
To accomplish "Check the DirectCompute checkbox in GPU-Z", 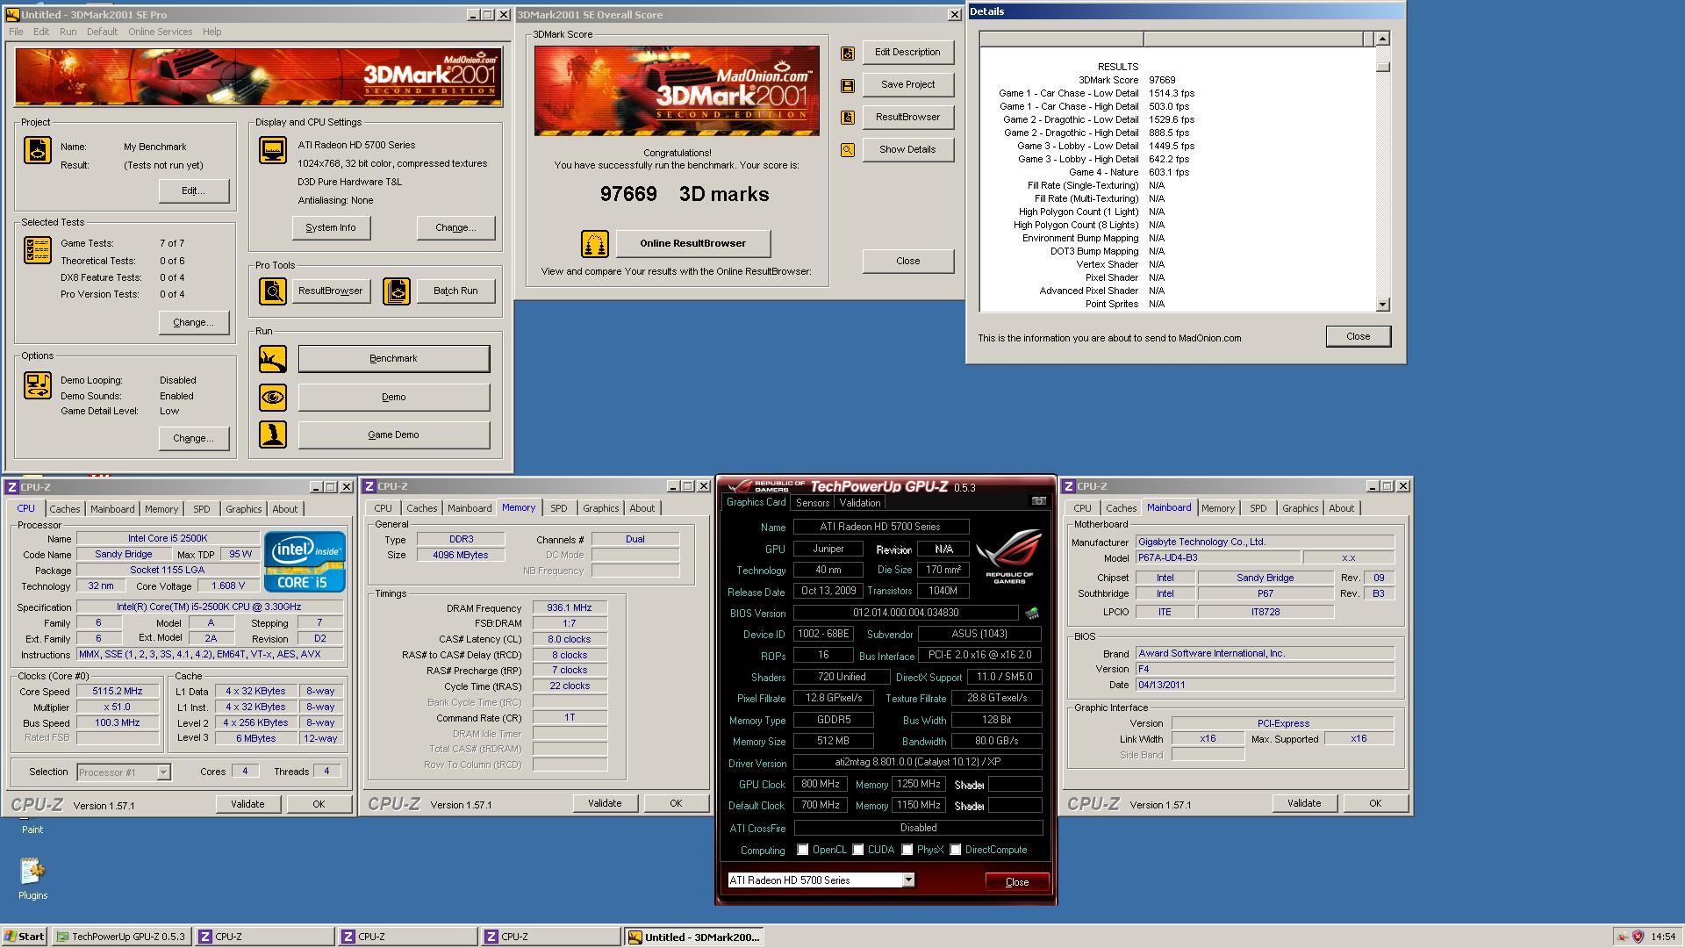I will click(955, 850).
